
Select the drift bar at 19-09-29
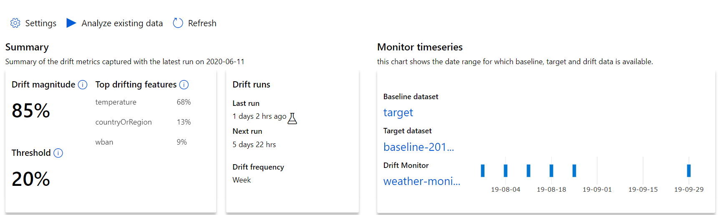pos(689,170)
